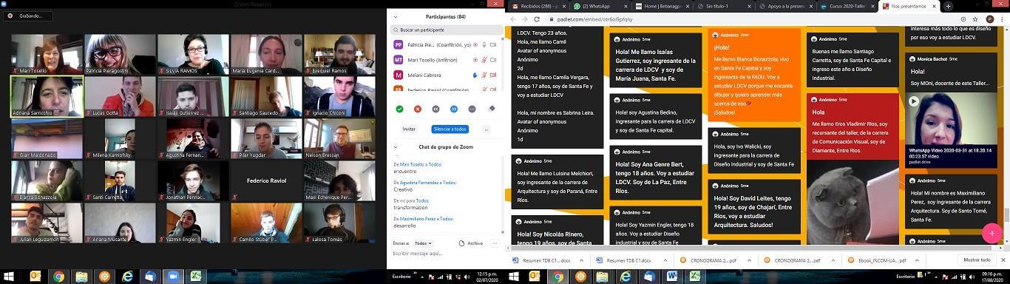Click the Mostrar todo downloads button

(x=977, y=260)
